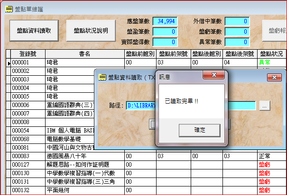The image size is (287, 195).
Task: Click the 盤點前館別 column header
Action: 140,54
